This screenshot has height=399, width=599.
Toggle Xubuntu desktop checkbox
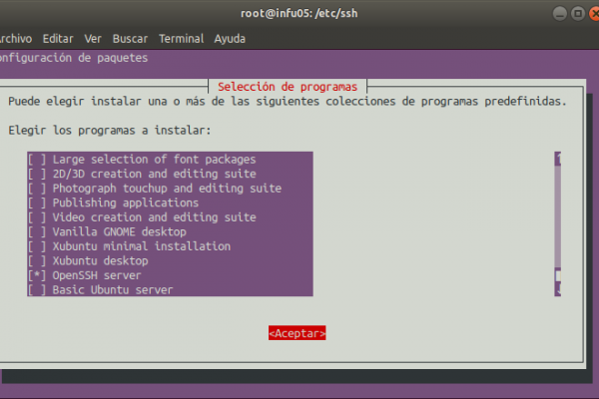pyautogui.click(x=37, y=260)
